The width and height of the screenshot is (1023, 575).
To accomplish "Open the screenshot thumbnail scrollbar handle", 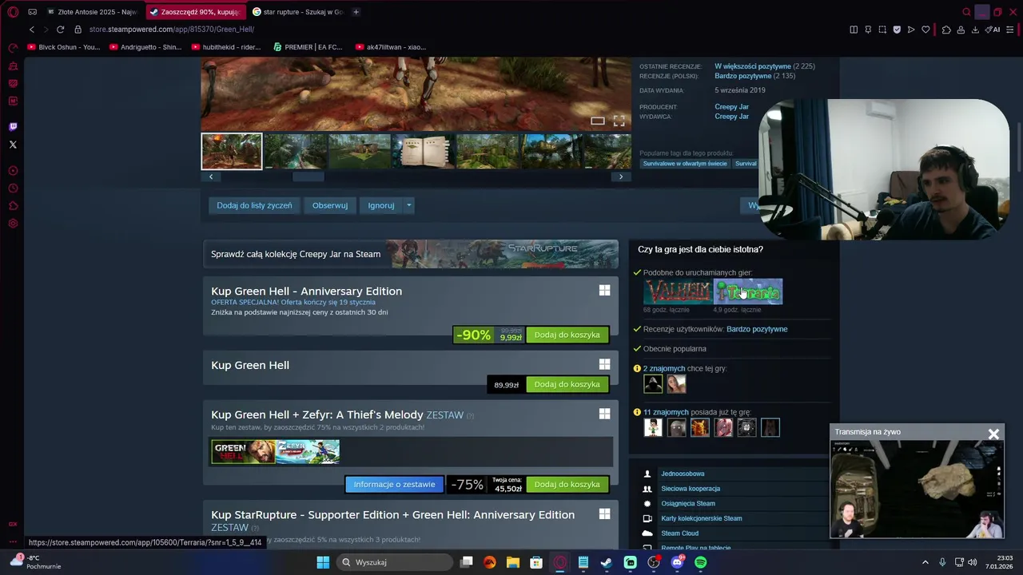I will coord(308,176).
